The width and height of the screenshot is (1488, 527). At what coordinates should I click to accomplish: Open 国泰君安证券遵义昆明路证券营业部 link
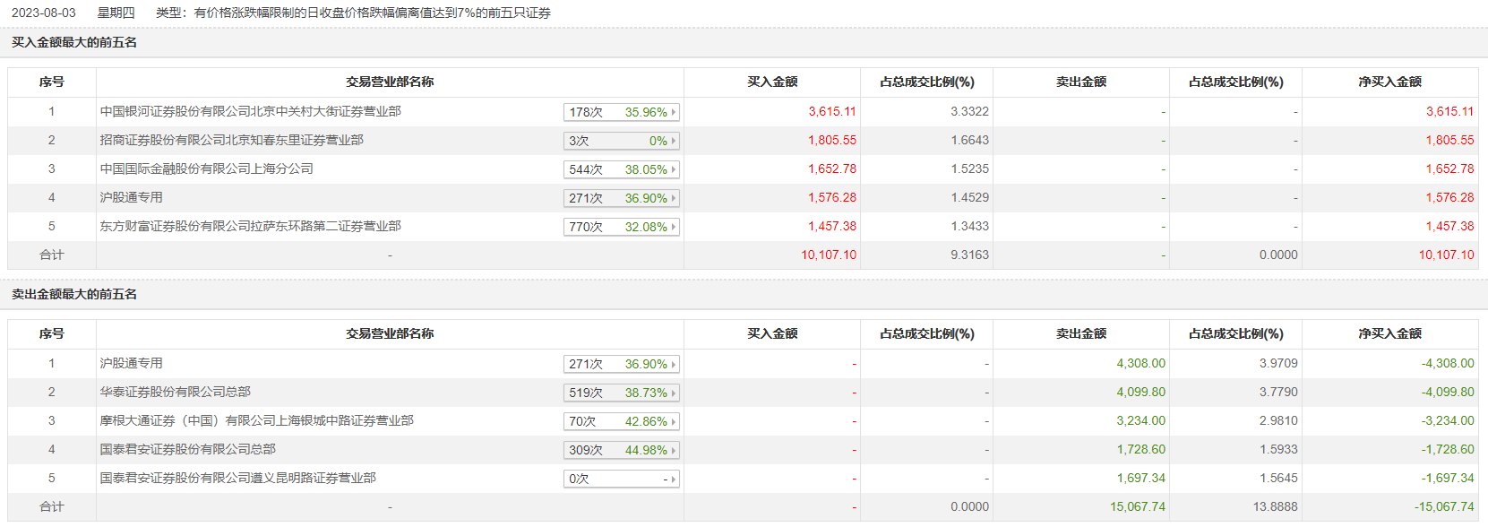(x=237, y=479)
